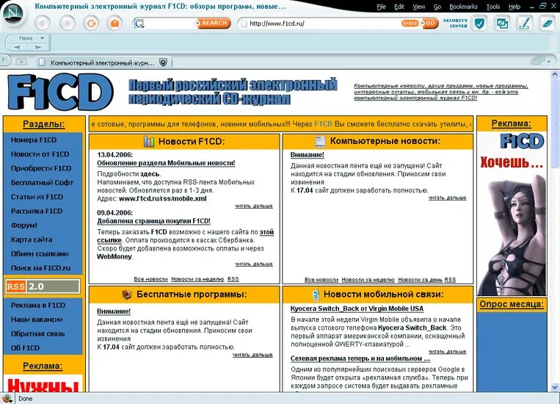The image size is (560, 404).
Task: Open Бесплатный Софт sidebar link
Action: point(42,183)
